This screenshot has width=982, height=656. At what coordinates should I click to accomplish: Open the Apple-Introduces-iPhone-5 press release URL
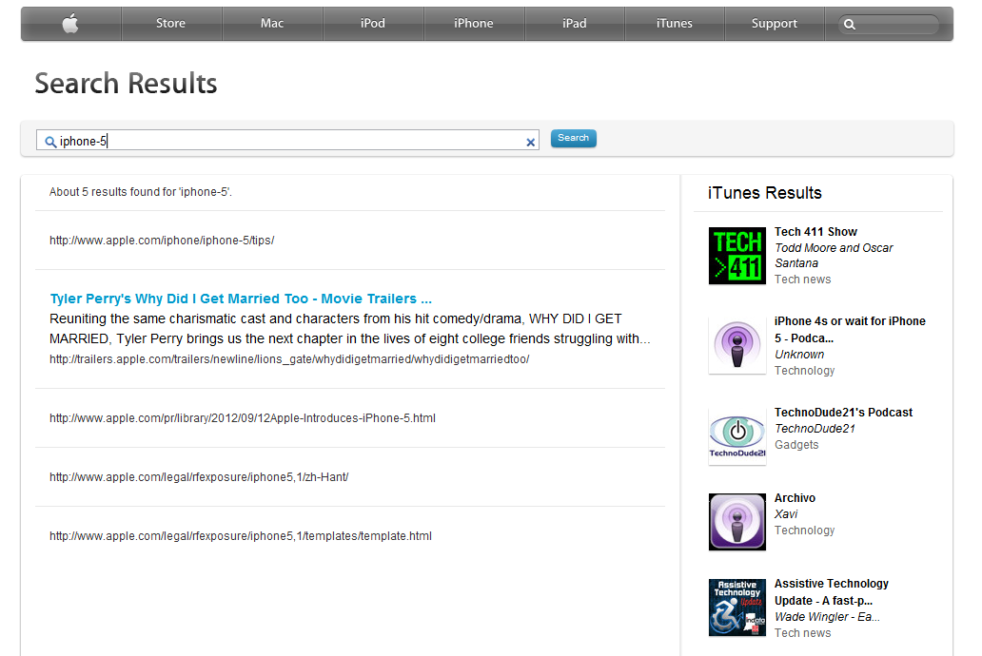pos(243,418)
